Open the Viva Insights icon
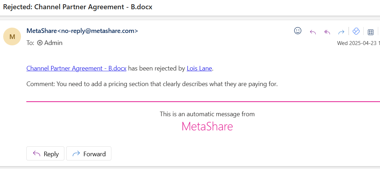Screen dimensions: 380x169 (x=356, y=32)
